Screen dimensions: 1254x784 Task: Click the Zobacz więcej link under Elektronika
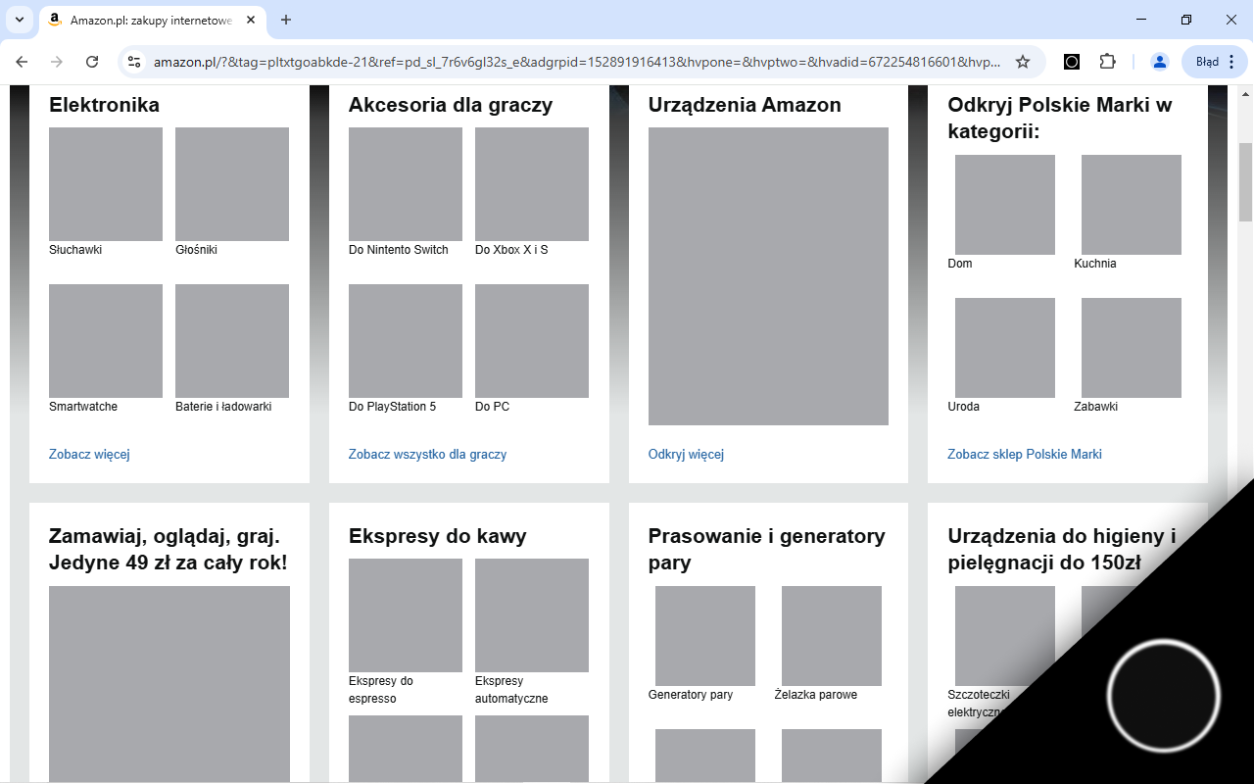pos(89,454)
